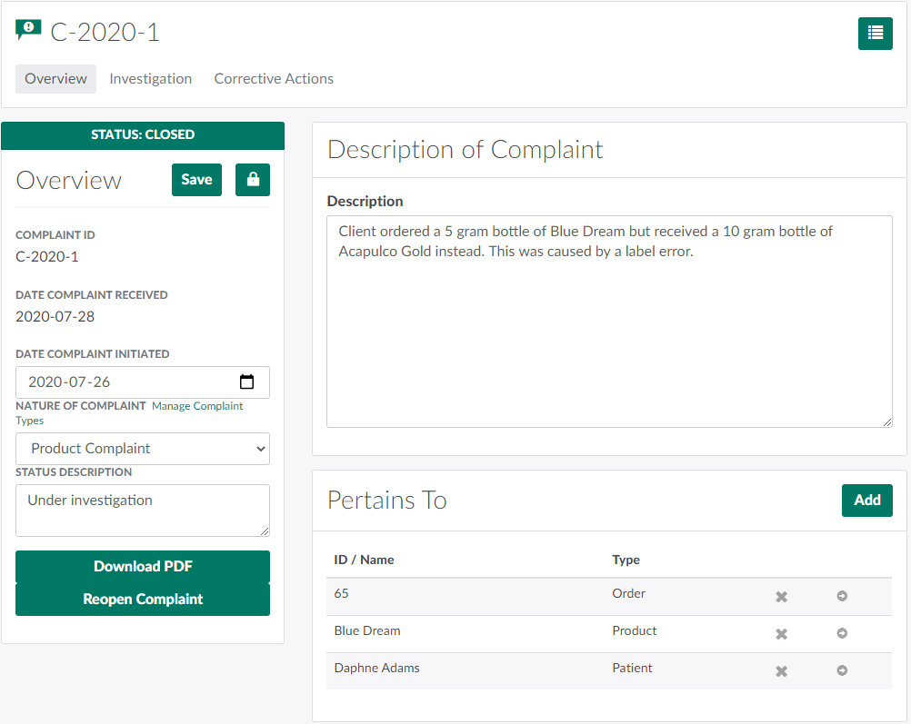Delete Daphne Adams using the X icon
Image resolution: width=911 pixels, height=724 pixels.
click(x=781, y=671)
